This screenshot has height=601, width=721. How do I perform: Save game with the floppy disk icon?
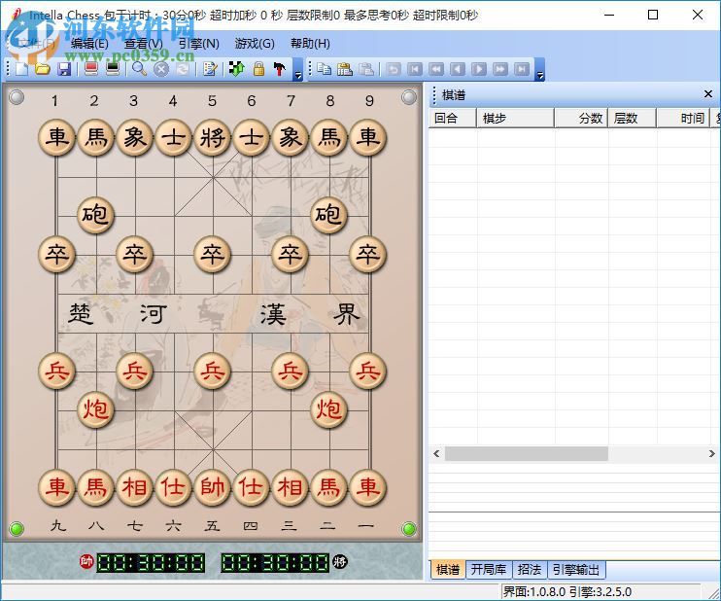point(64,69)
